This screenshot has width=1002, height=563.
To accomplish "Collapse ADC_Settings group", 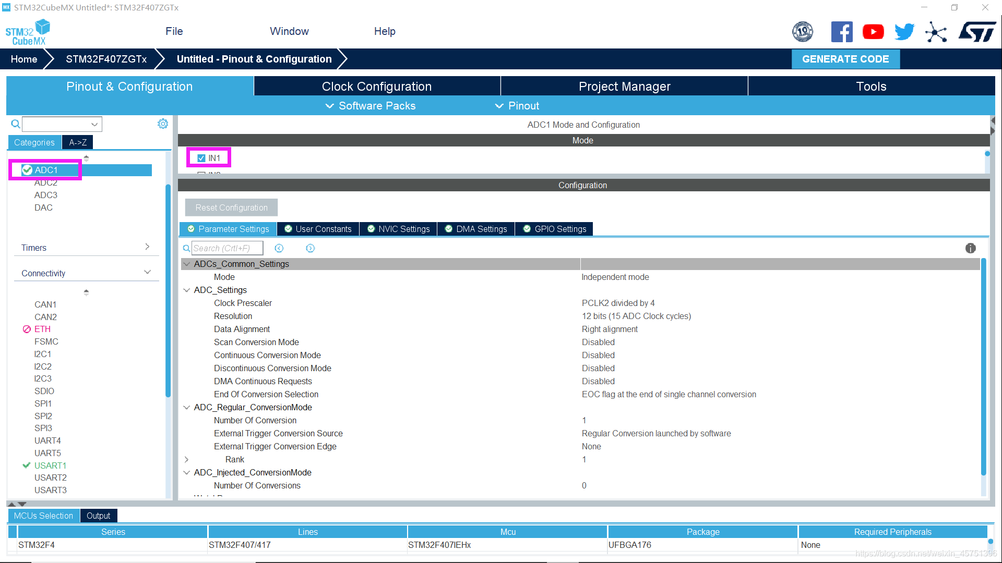I will (x=186, y=290).
